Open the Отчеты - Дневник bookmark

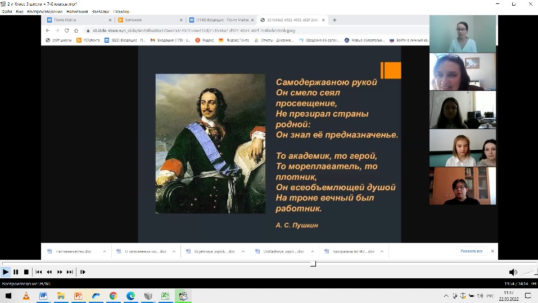coord(274,40)
